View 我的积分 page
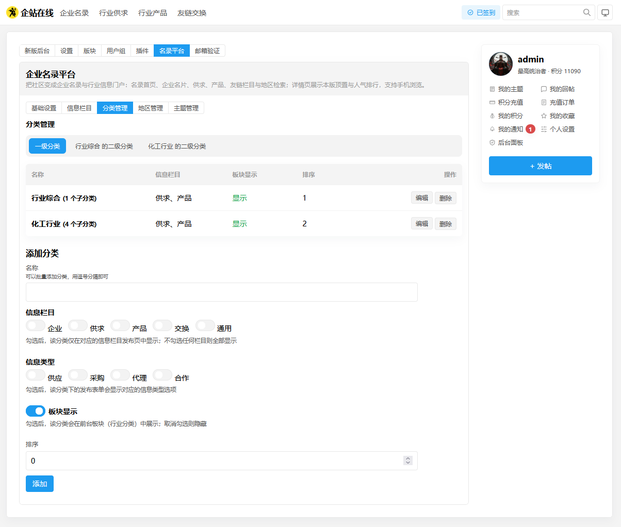 [x=506, y=116]
